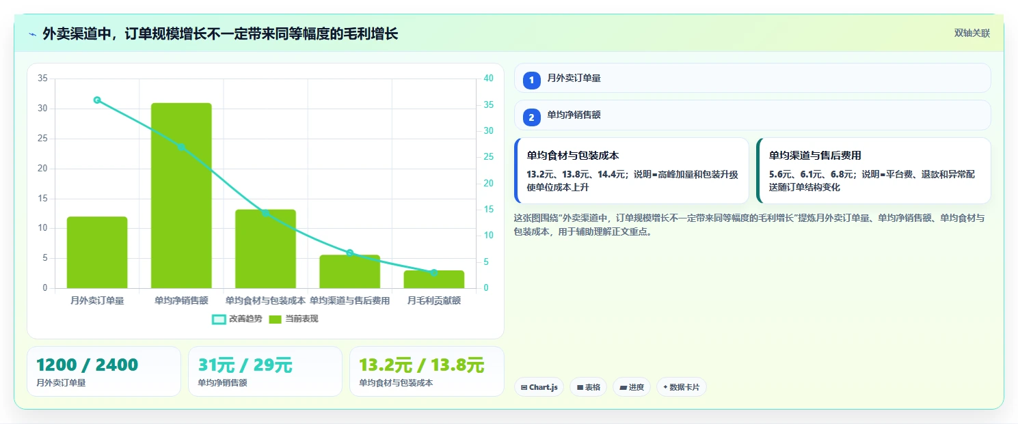Click the 1200 / 2400 stat card
The image size is (1018, 424).
[x=104, y=371]
